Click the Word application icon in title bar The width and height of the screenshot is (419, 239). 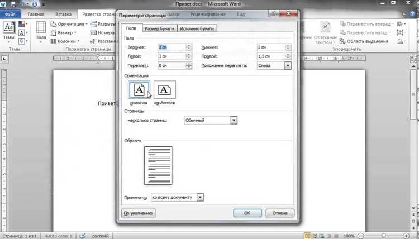[x=3, y=4]
